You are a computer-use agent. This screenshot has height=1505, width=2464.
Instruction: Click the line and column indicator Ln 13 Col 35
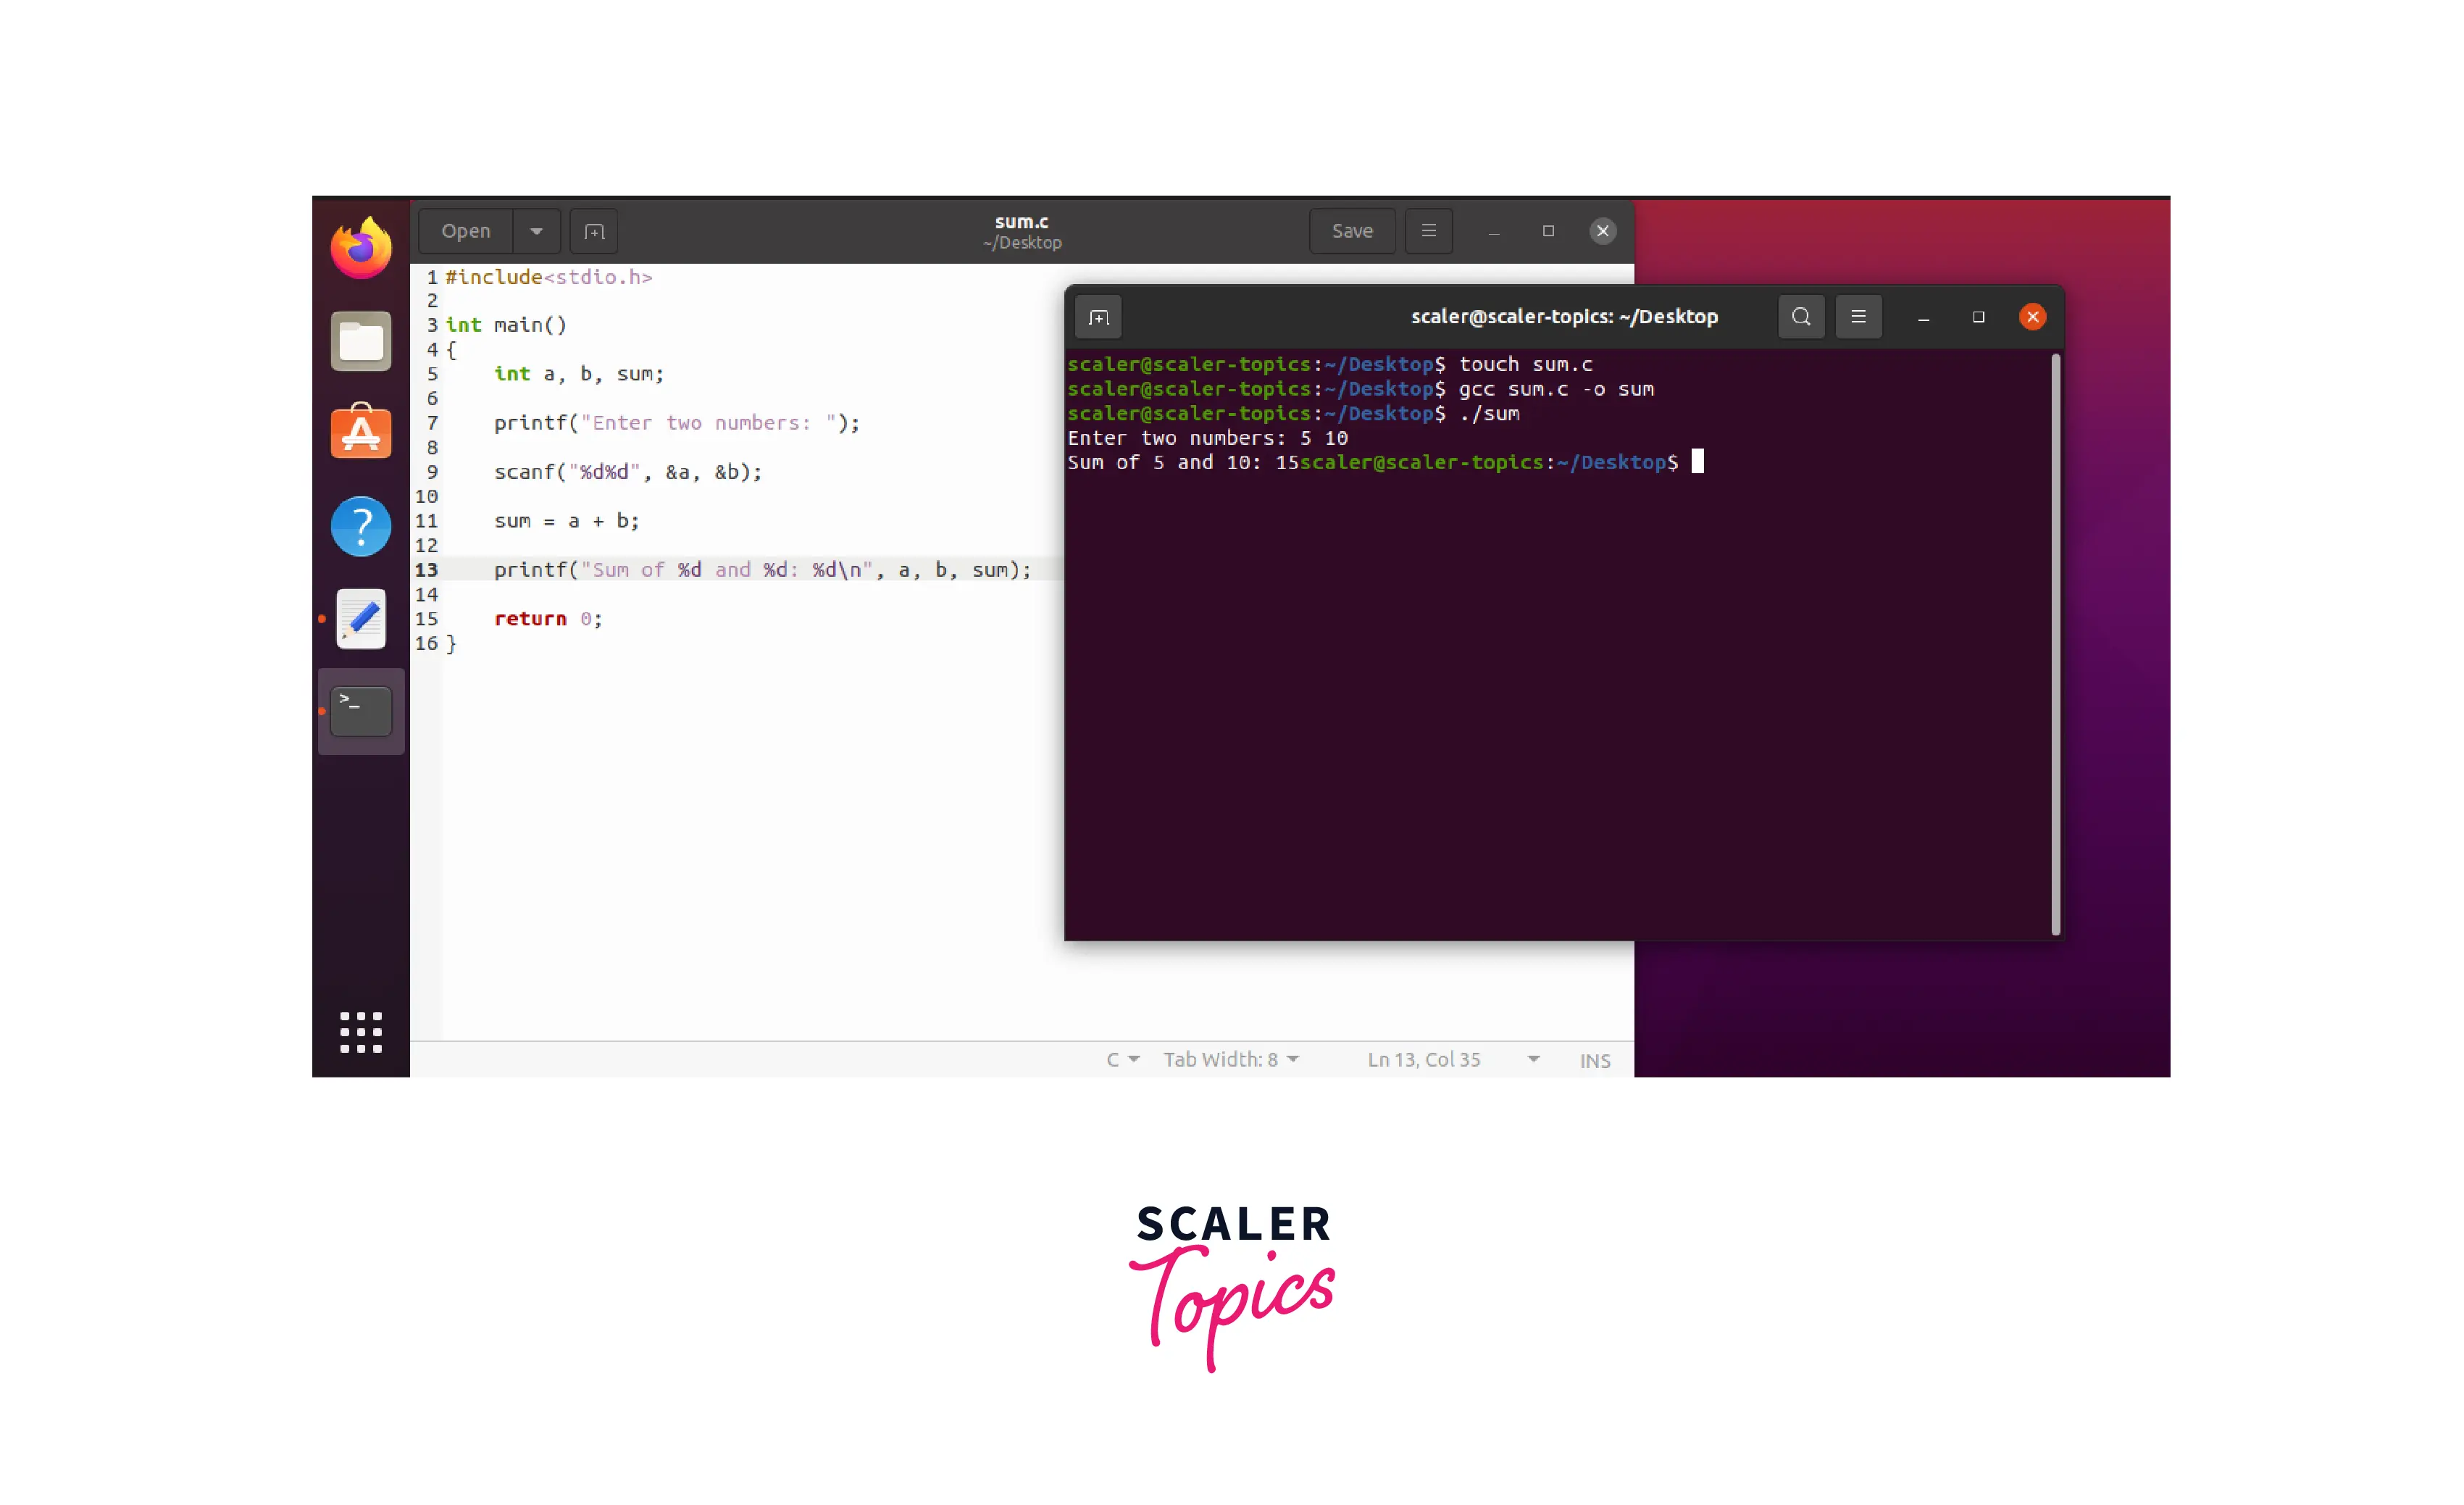point(1424,1058)
